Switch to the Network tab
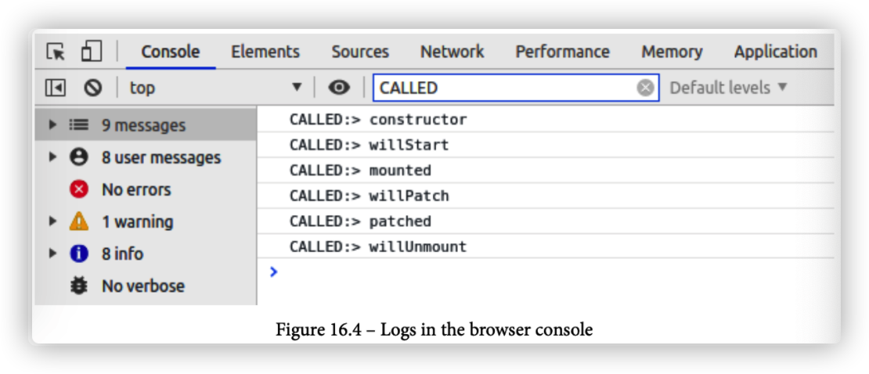 click(453, 52)
